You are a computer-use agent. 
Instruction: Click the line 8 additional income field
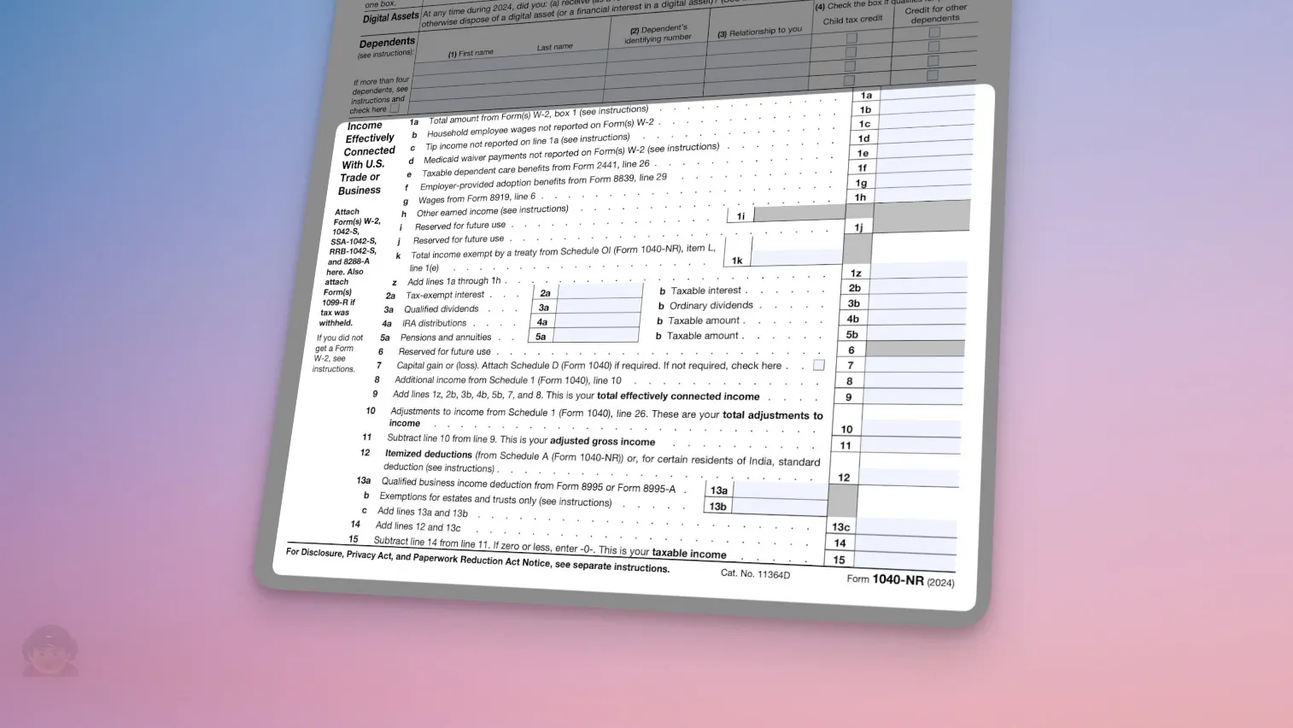pos(912,379)
